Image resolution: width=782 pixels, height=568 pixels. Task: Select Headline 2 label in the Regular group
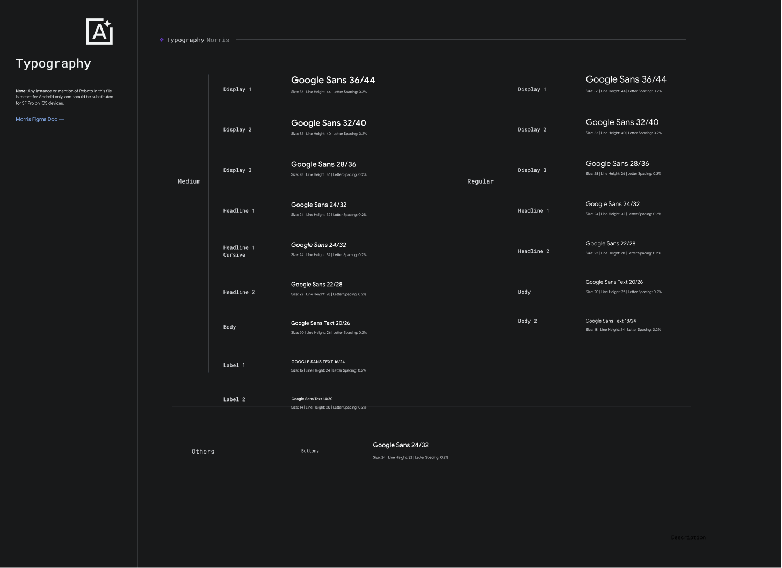[533, 251]
